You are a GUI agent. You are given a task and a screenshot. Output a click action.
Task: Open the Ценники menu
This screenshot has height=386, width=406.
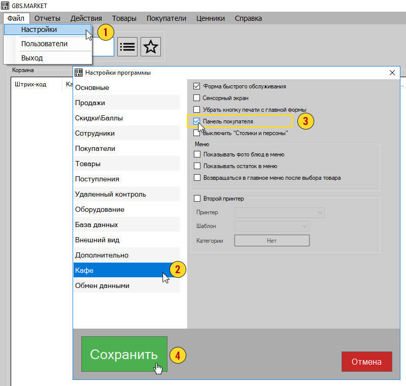point(211,18)
